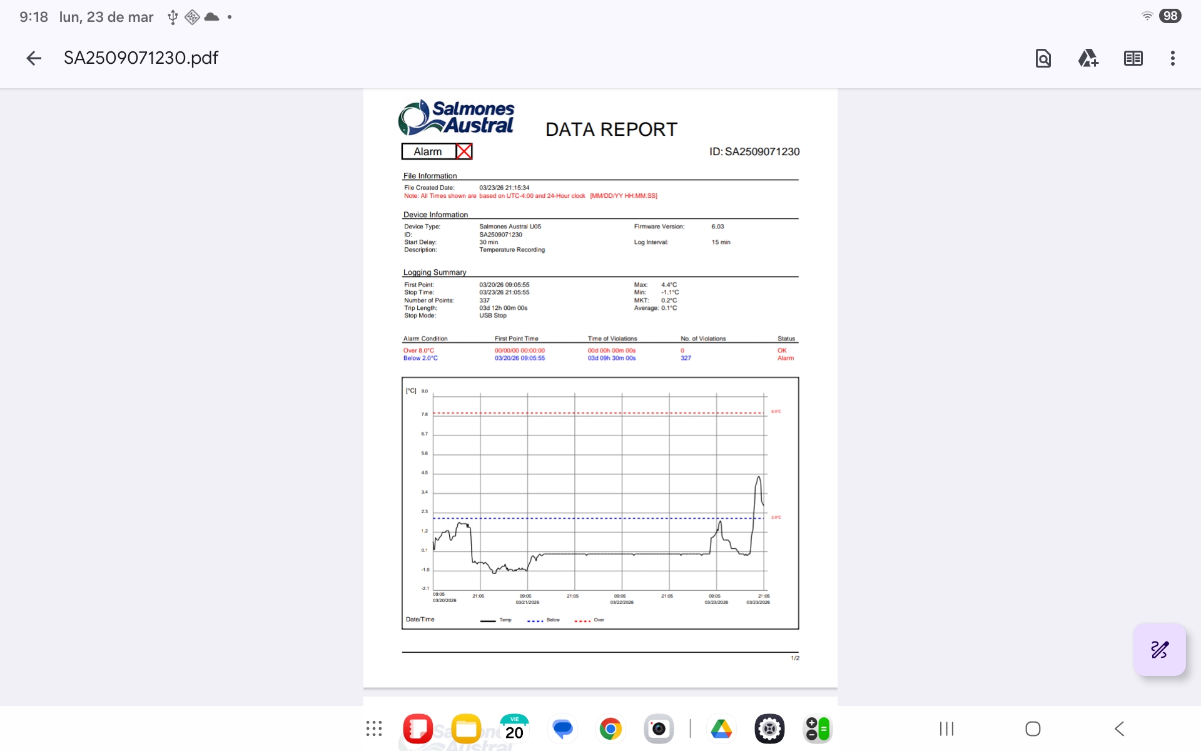The width and height of the screenshot is (1201, 751).
Task: Launch Google Chrome from the taskbar
Action: tap(611, 728)
